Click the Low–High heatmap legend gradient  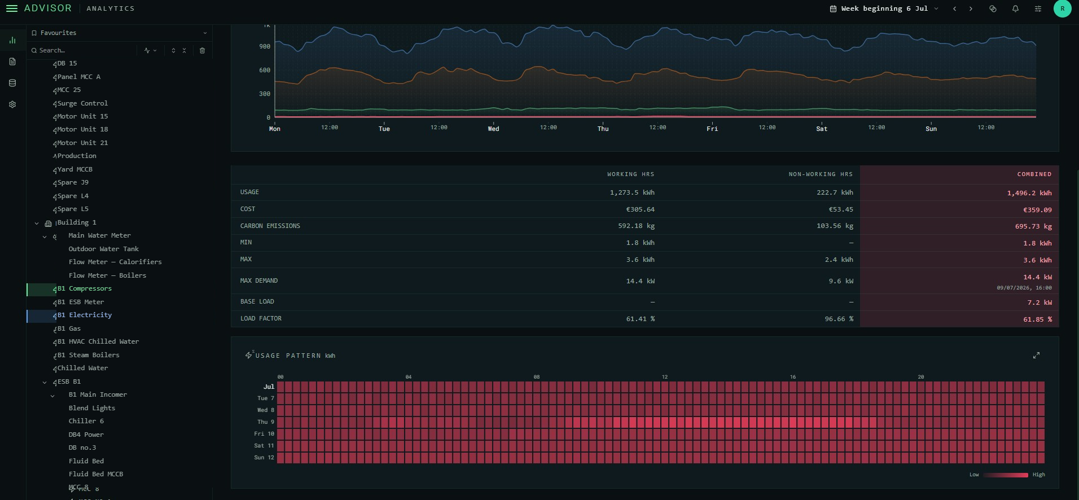tap(1006, 475)
